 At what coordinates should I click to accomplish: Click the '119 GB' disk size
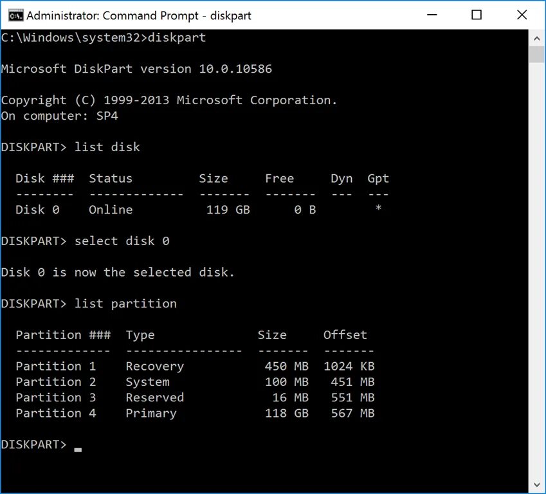[228, 210]
